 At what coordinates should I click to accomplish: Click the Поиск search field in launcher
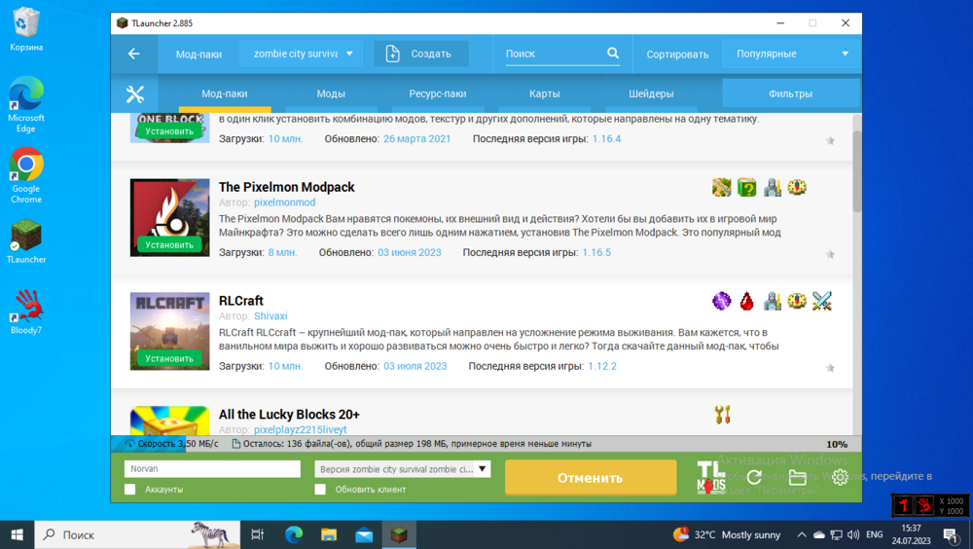[x=555, y=55]
